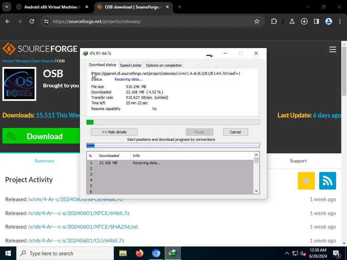The image size is (347, 260).
Task: Reload the SourceForge page
Action: (x=32, y=21)
